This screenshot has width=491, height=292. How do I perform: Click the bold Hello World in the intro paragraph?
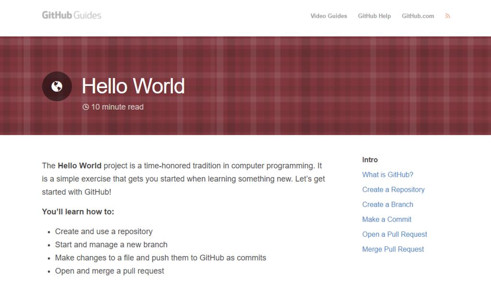pos(80,166)
